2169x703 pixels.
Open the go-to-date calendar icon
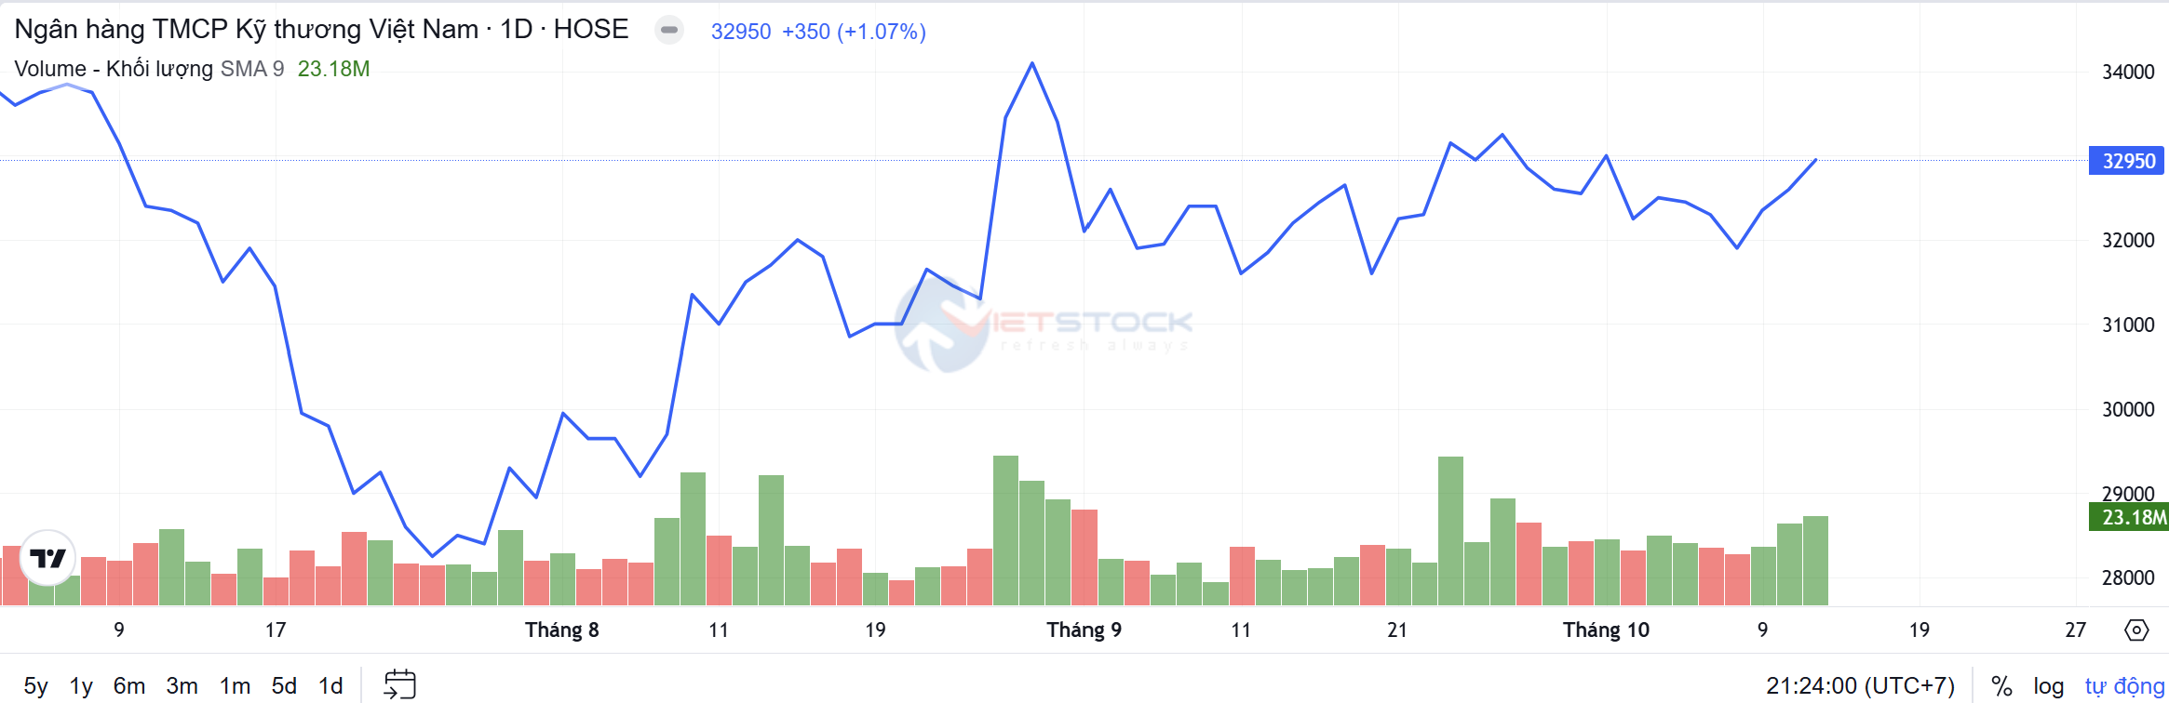pos(399,685)
